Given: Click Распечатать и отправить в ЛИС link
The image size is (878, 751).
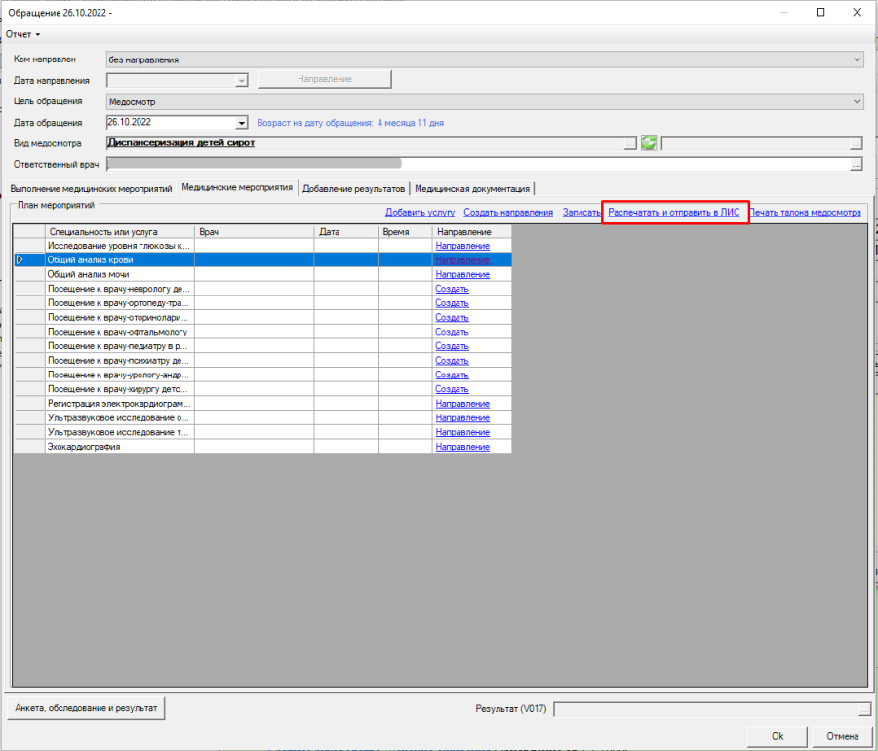Looking at the screenshot, I should point(673,213).
